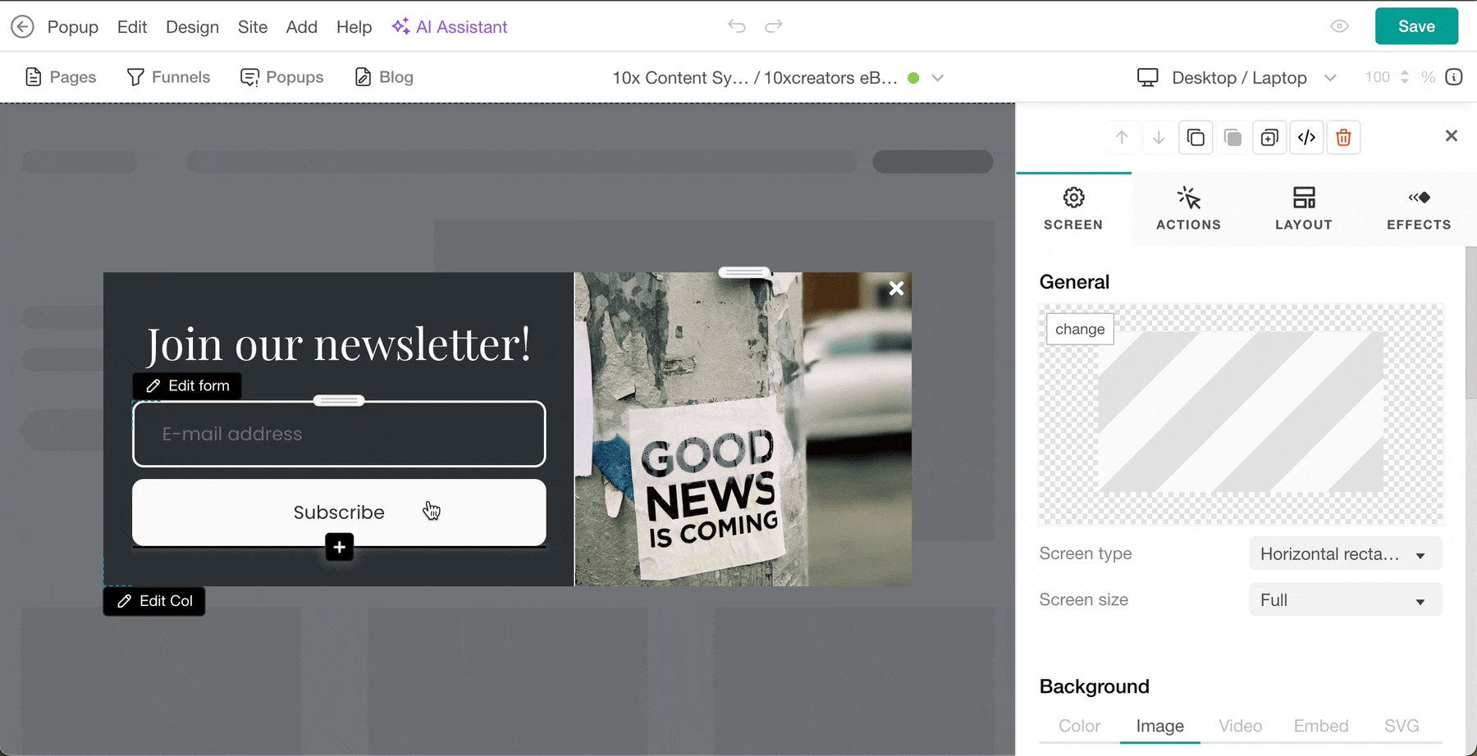Open the Blog section
The width and height of the screenshot is (1477, 756).
382,76
